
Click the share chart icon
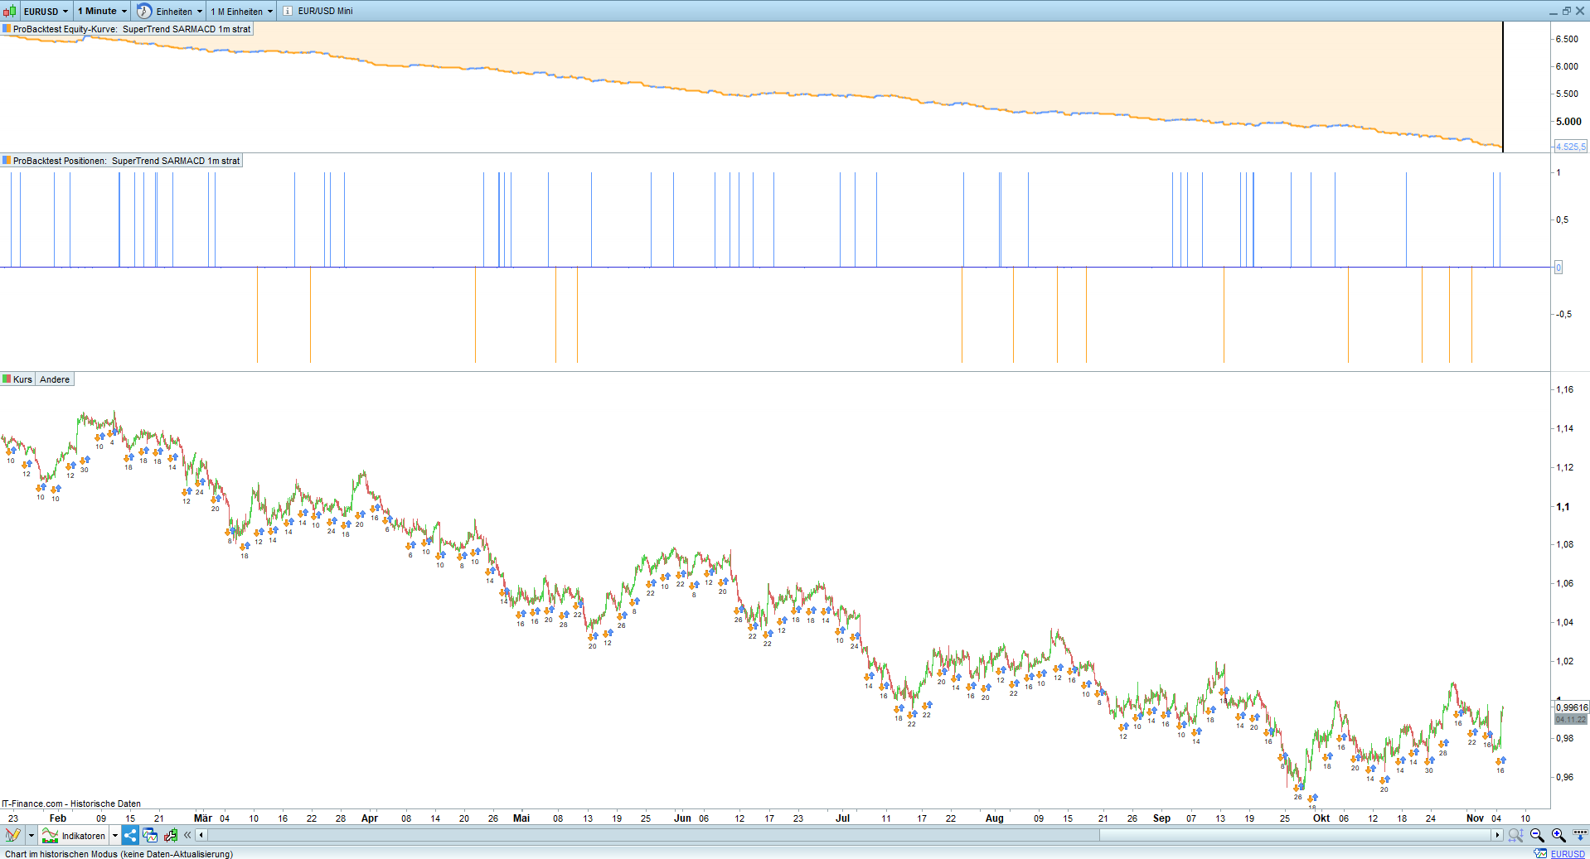pyautogui.click(x=130, y=835)
